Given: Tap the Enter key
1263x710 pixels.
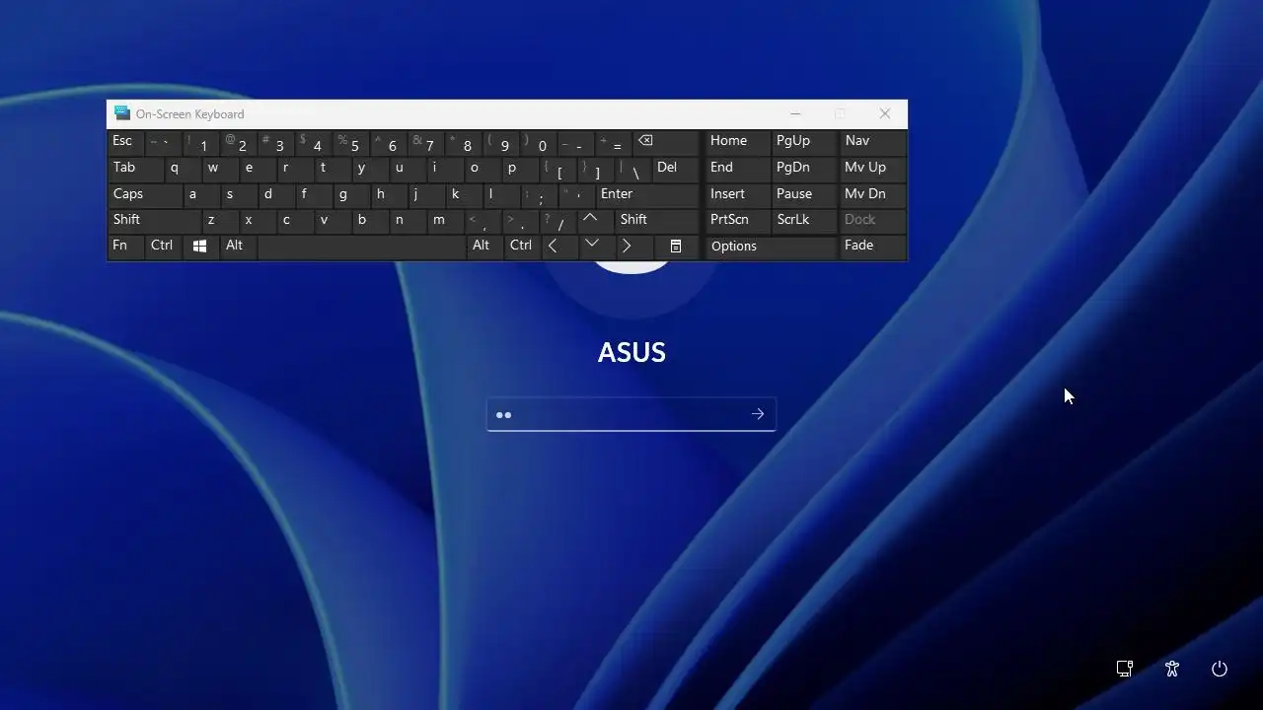Looking at the screenshot, I should [646, 194].
